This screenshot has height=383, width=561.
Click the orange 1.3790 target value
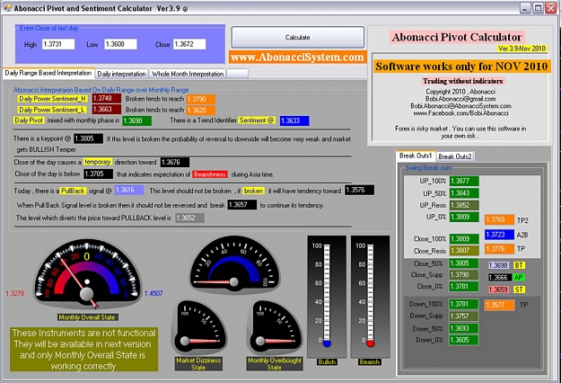(x=201, y=99)
